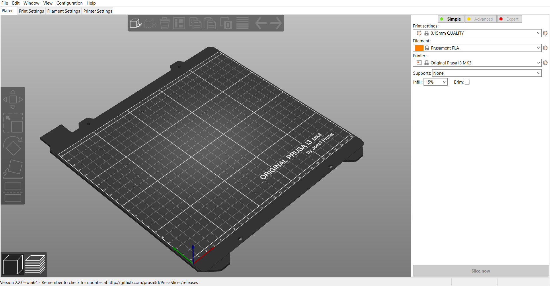
Task: Open the gear beside the Print settings dropdown
Action: [x=545, y=33]
